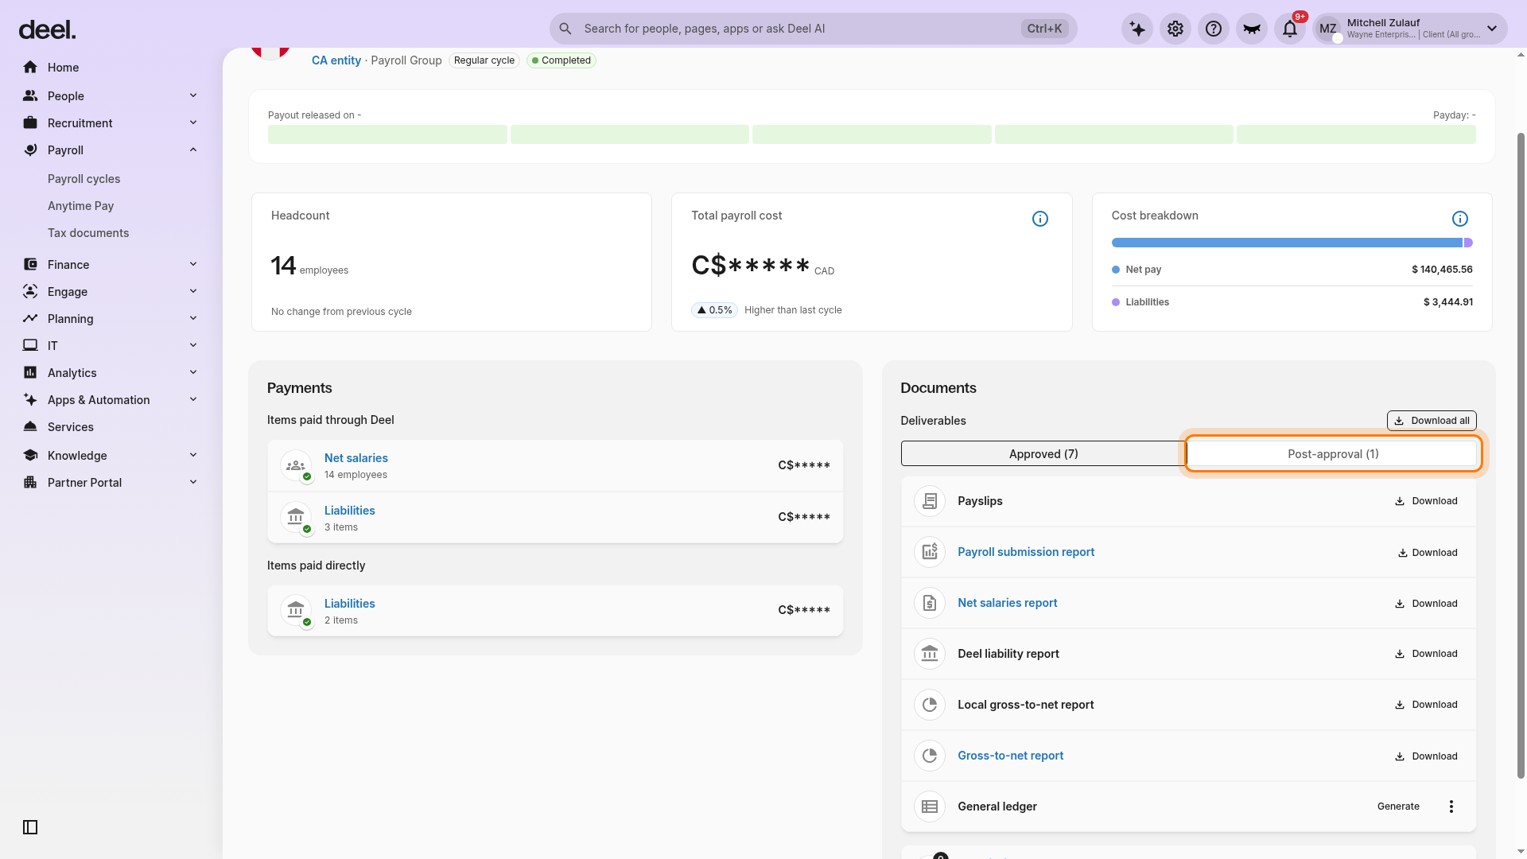Click info icon on Cost breakdown
The width and height of the screenshot is (1527, 859).
click(x=1460, y=219)
